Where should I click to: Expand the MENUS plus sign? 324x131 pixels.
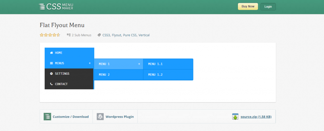coord(90,63)
